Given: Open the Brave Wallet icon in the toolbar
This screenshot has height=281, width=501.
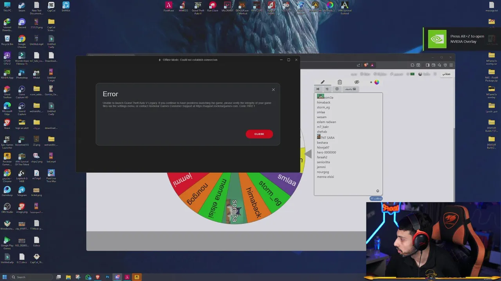Looking at the screenshot, I should click(x=433, y=65).
